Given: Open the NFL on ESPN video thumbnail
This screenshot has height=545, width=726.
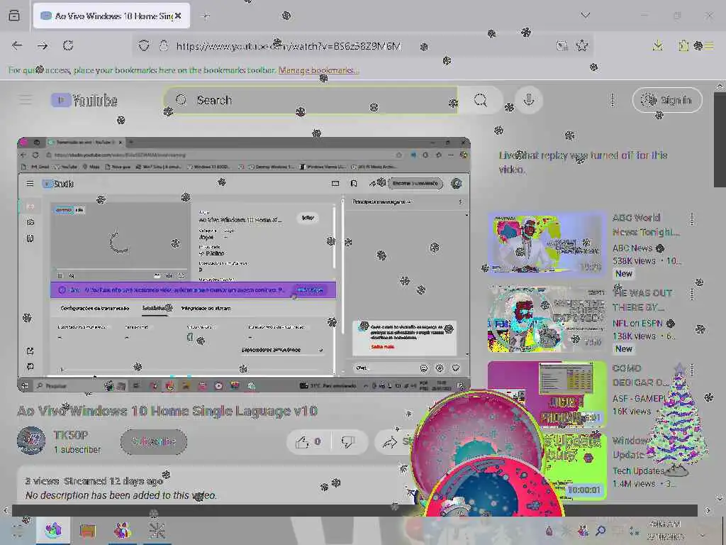Looking at the screenshot, I should pos(547,319).
